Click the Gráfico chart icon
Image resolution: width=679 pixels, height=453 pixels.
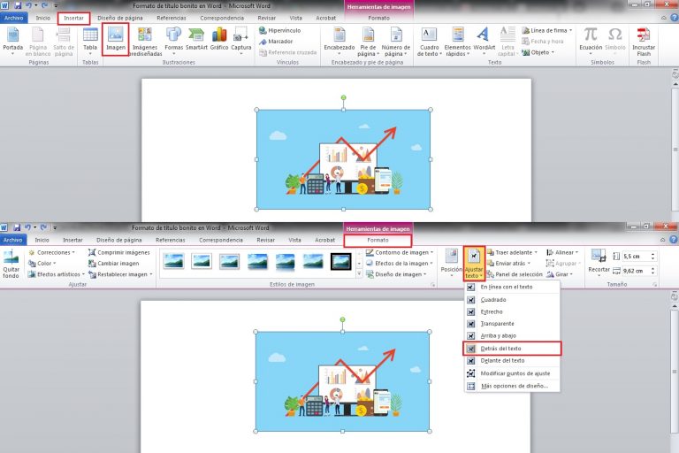(x=218, y=39)
